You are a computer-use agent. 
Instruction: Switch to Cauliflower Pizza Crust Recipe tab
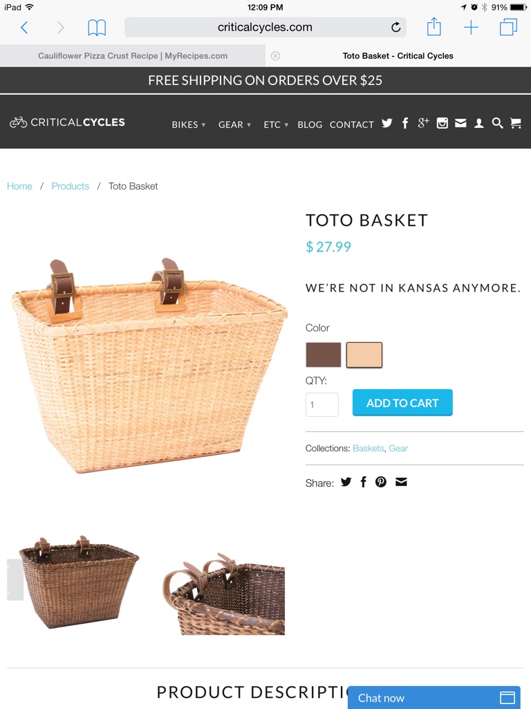[133, 55]
